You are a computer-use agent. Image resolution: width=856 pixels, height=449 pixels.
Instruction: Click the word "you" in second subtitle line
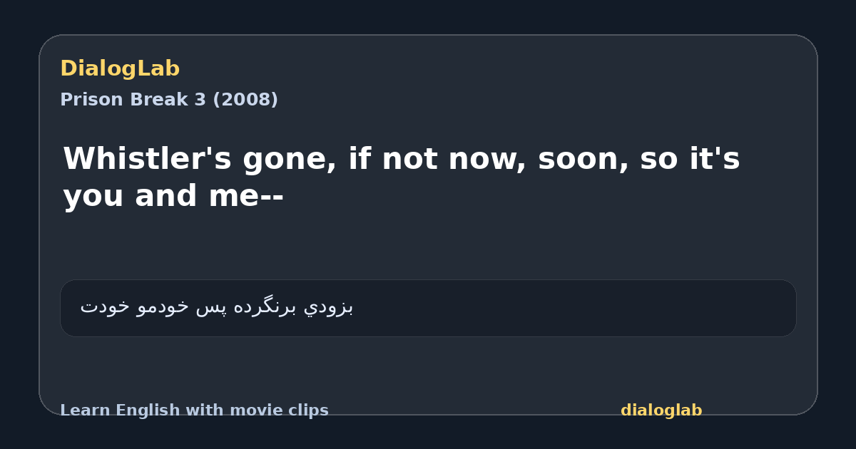tap(95, 197)
